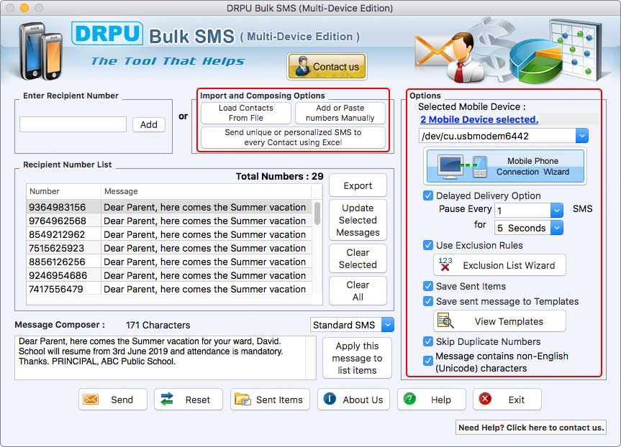
Task: Click the recipient list vertical scrollbar
Action: coord(317,213)
